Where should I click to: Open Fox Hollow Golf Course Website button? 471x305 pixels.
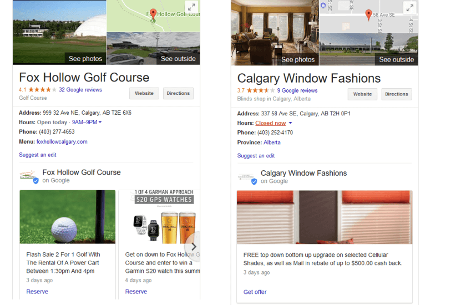point(144,93)
